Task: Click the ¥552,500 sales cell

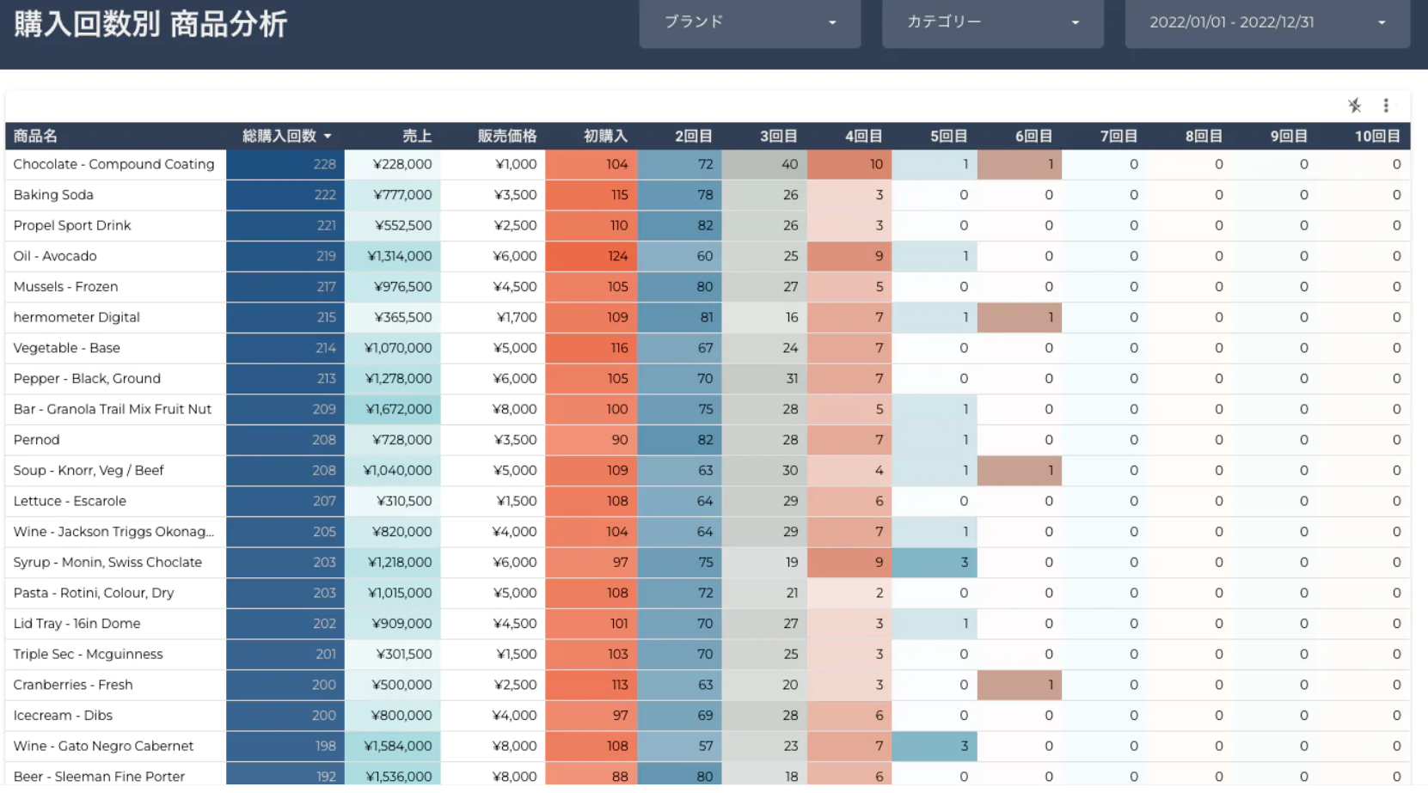Action: click(393, 225)
